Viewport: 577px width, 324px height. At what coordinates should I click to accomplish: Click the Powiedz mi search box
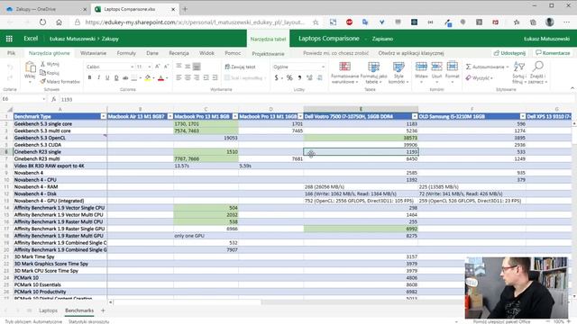click(x=335, y=53)
